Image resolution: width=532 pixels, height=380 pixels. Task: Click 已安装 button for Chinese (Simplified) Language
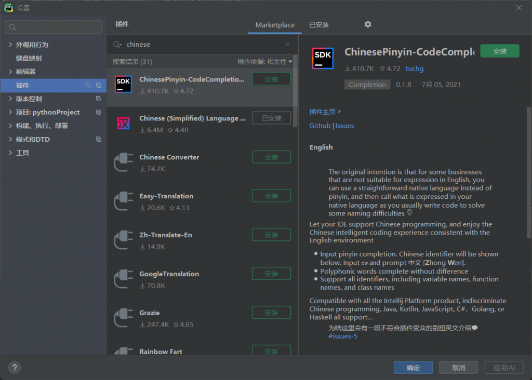271,118
